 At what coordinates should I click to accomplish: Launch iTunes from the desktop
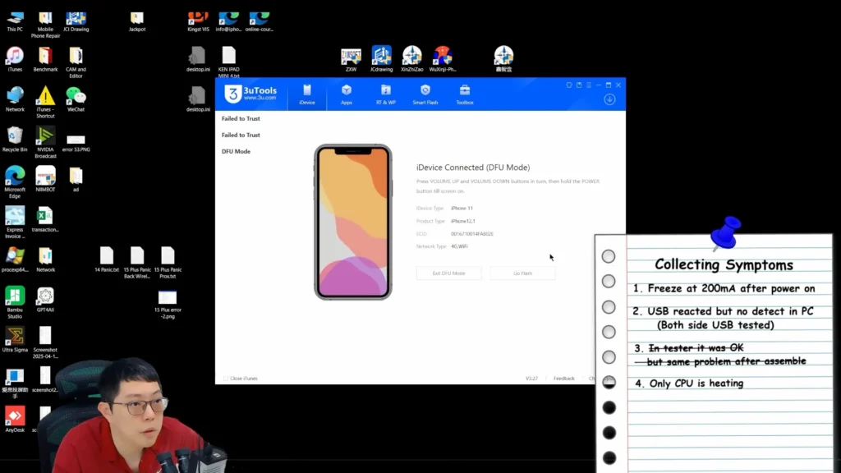tap(15, 59)
